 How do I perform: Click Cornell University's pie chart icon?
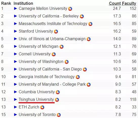(x=54, y=54)
